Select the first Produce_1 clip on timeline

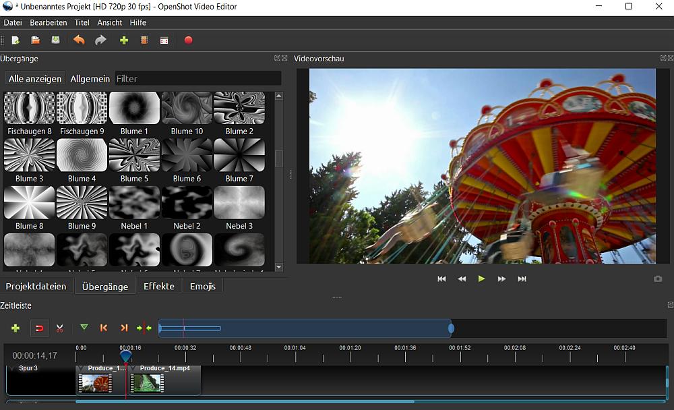100,380
